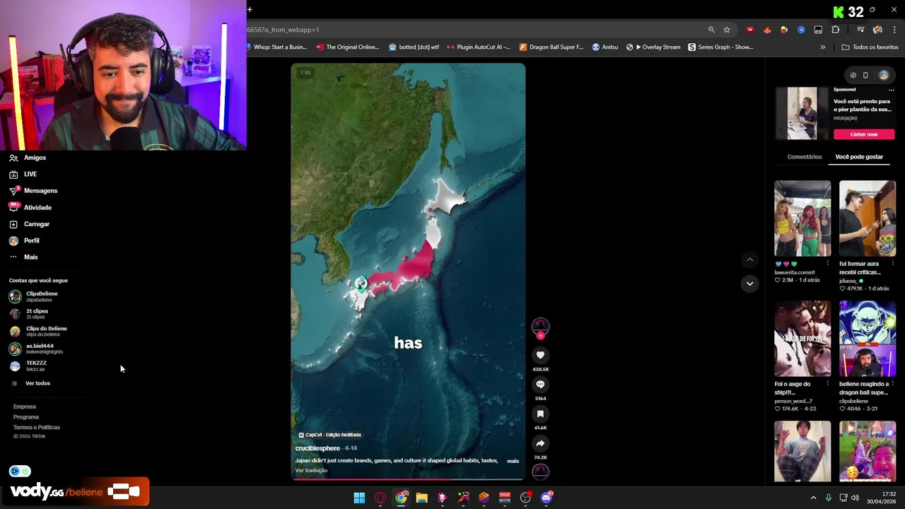Open options for 'beliene reagindo' video
Viewport: 905px width, 509px height.
coord(892,384)
